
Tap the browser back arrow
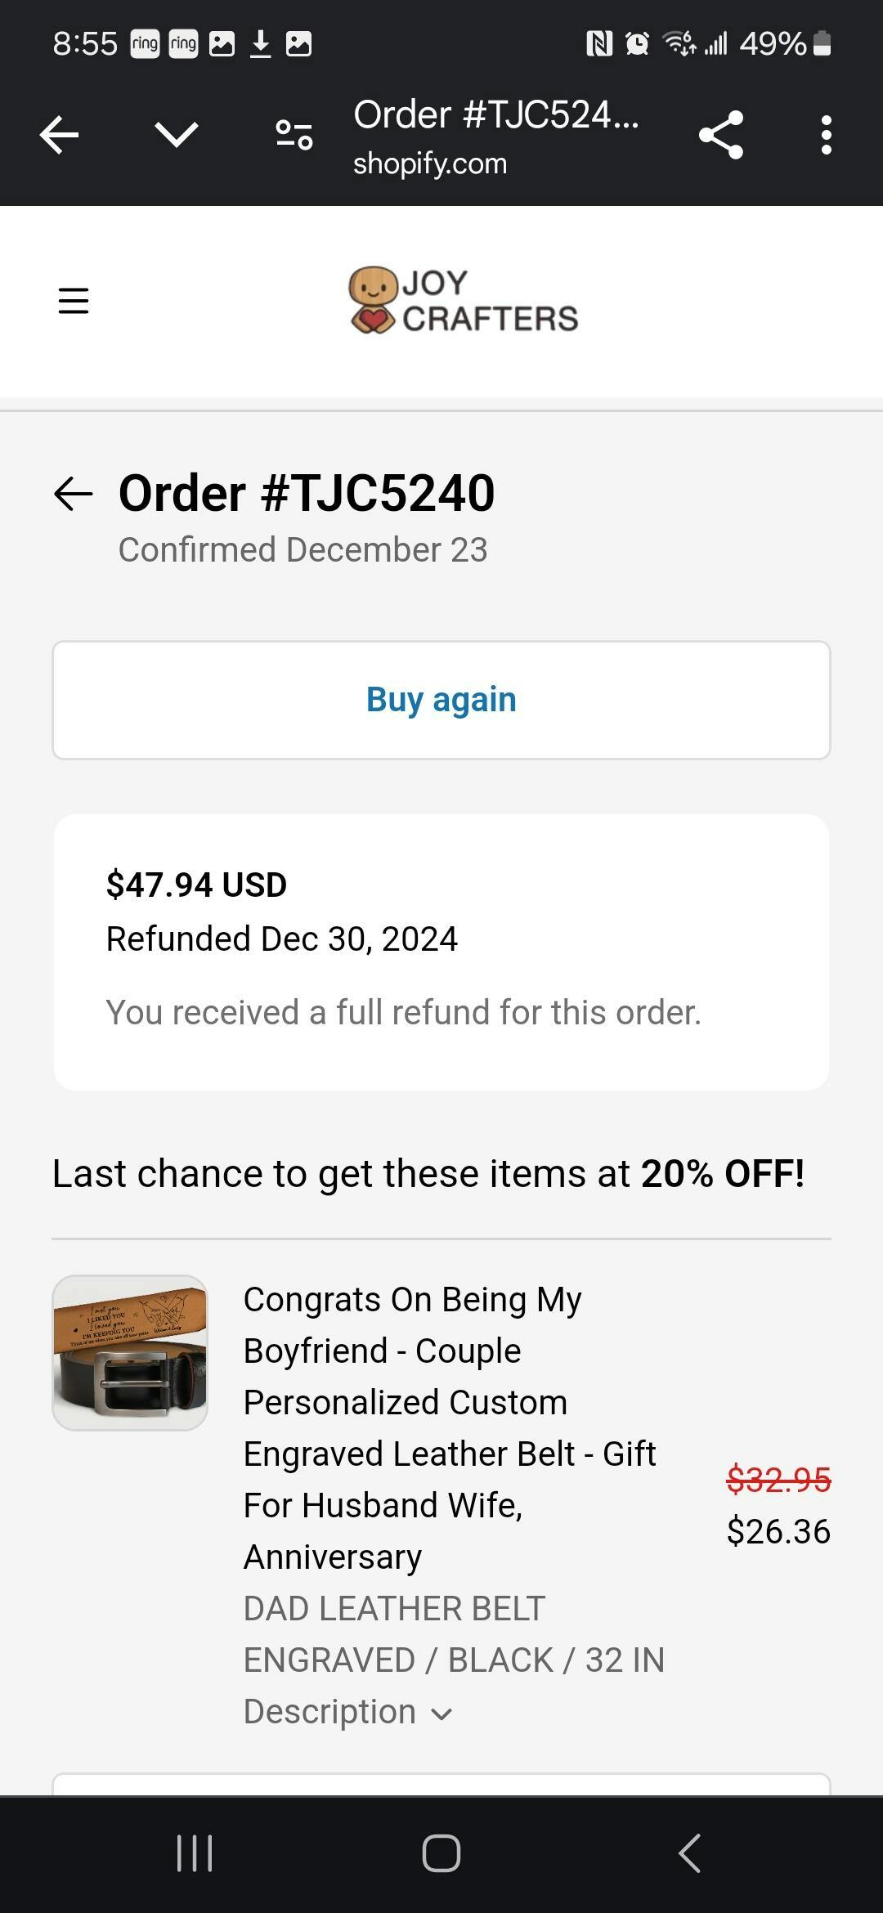tap(60, 135)
